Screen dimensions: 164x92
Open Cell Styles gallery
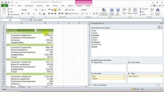click(x=118, y=12)
